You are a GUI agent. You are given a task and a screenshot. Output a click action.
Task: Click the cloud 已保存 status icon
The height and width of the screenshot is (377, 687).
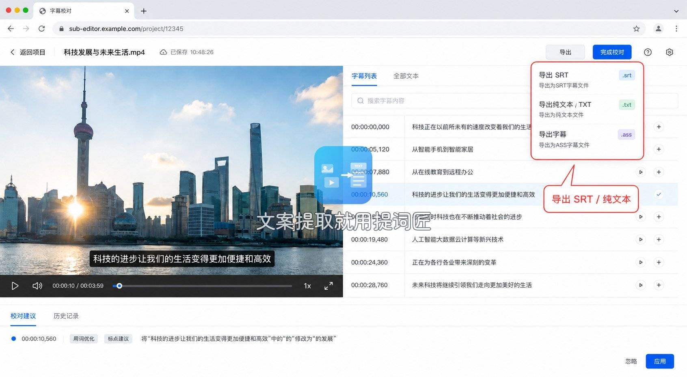pyautogui.click(x=163, y=52)
